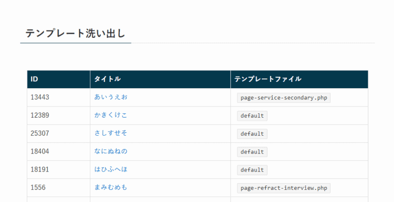394x202 pixels.
Task: Click the default tag in row 18404
Action: pos(252,152)
